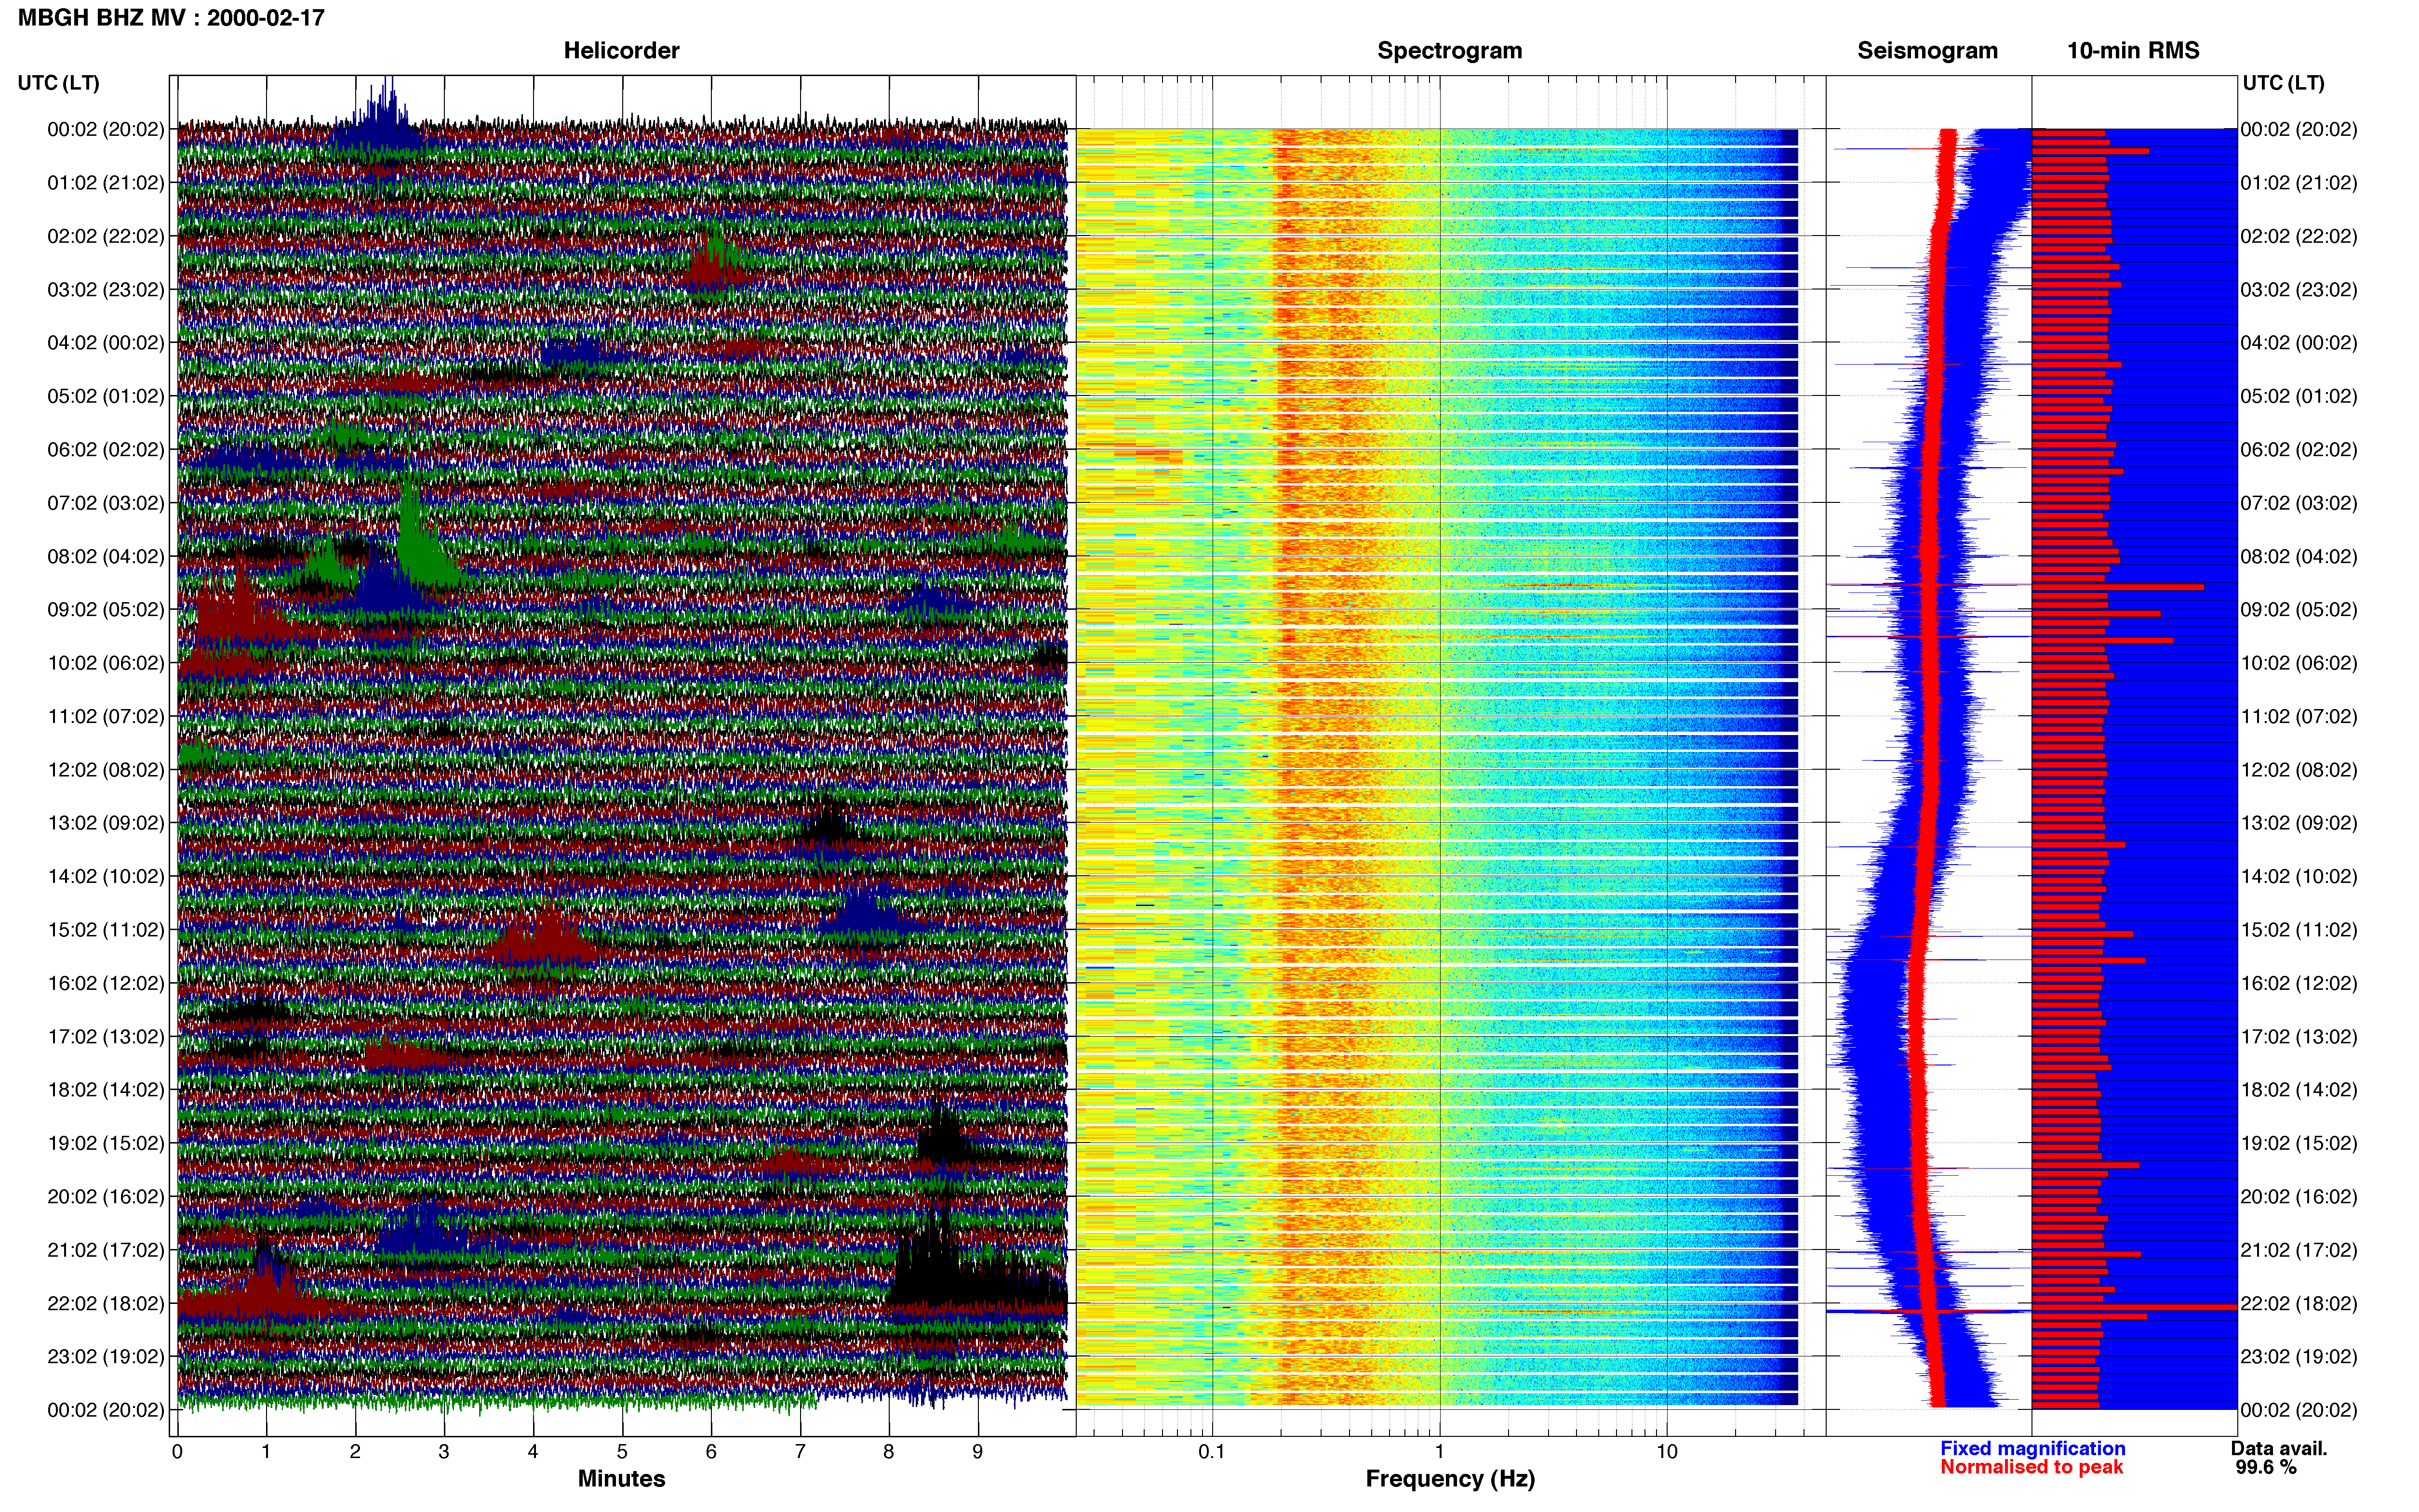The height and width of the screenshot is (1512, 2419).
Task: Click the UTC (LT) label beside the 10-min RMS panel
Action: [2284, 83]
